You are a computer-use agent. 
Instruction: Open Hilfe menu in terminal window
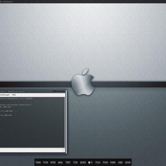click(14, 95)
